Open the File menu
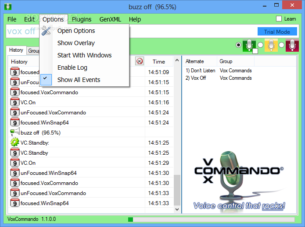This screenshot has width=305, height=227. point(12,19)
